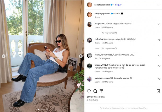Open sangrejaponesa username in caption

[102, 14]
